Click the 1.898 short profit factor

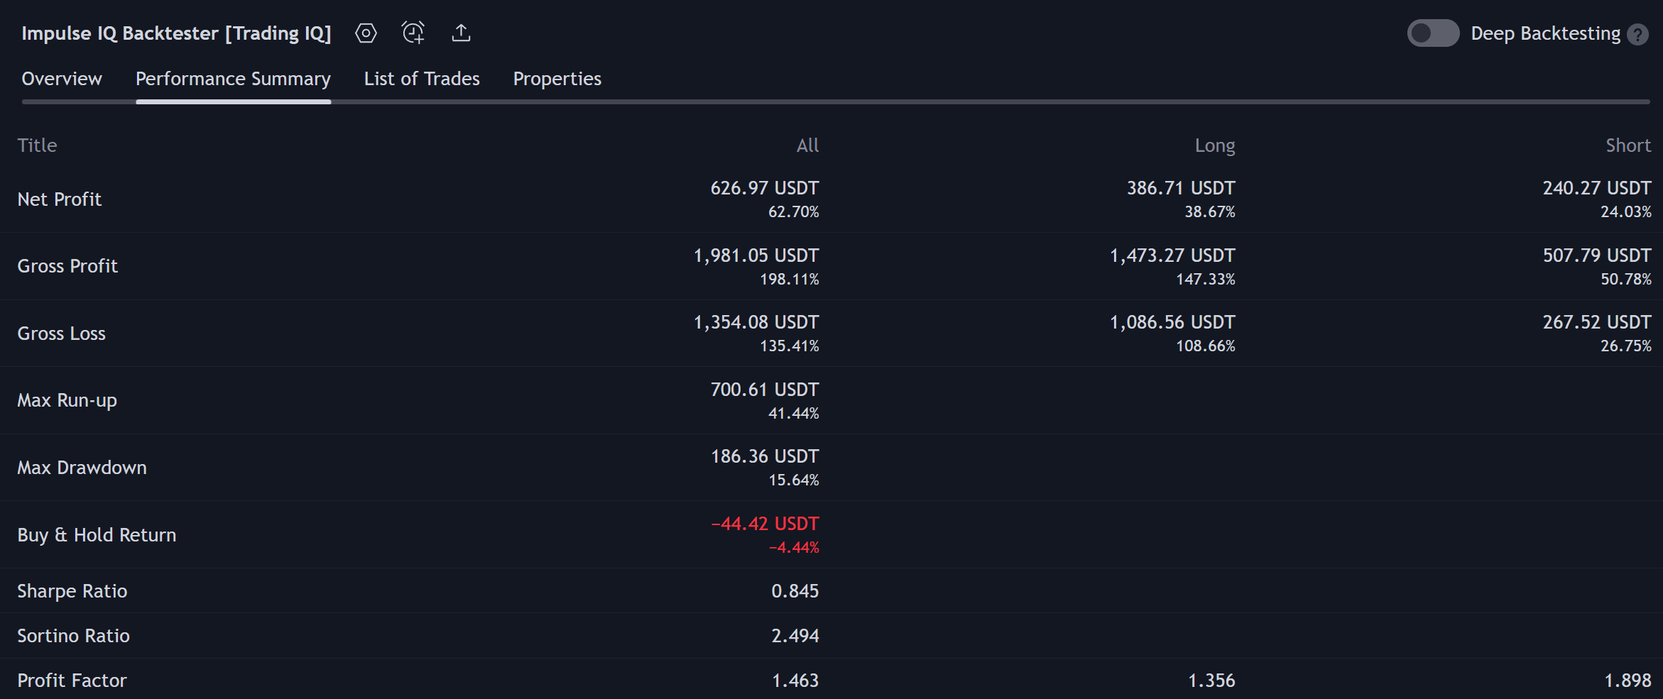coord(1627,681)
